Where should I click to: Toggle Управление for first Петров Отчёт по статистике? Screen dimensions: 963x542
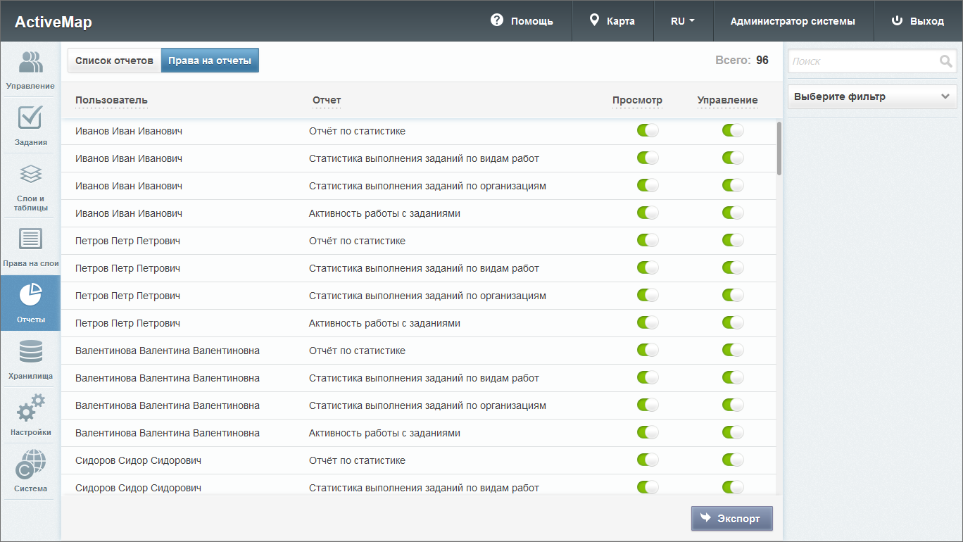(x=733, y=241)
